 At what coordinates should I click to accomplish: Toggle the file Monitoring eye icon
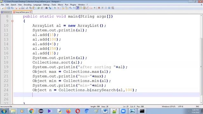point(95,8)
